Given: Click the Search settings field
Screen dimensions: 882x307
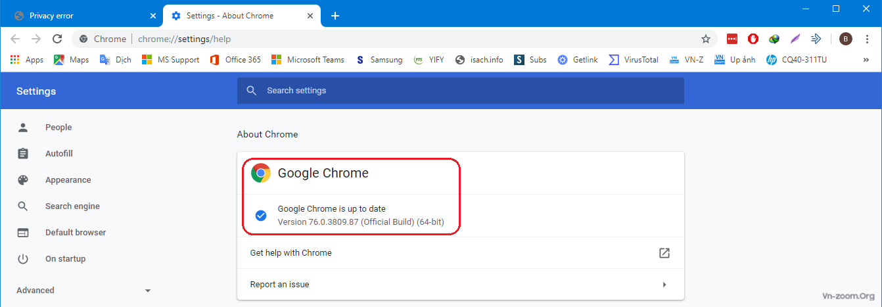Looking at the screenshot, I should pyautogui.click(x=460, y=91).
